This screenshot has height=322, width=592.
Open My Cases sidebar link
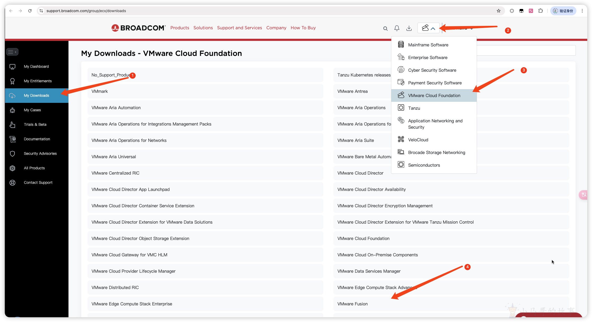tap(36, 110)
